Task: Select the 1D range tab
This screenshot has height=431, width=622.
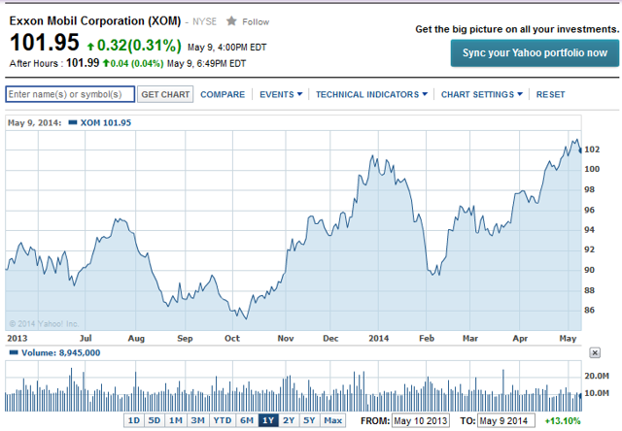Action: pyautogui.click(x=134, y=420)
